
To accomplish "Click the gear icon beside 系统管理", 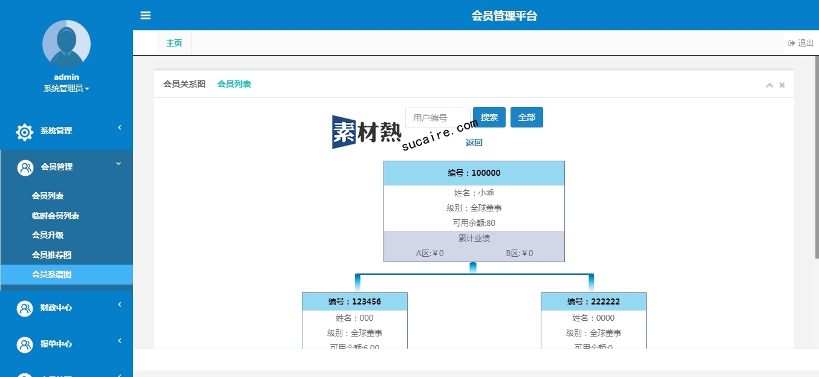I will tap(25, 132).
